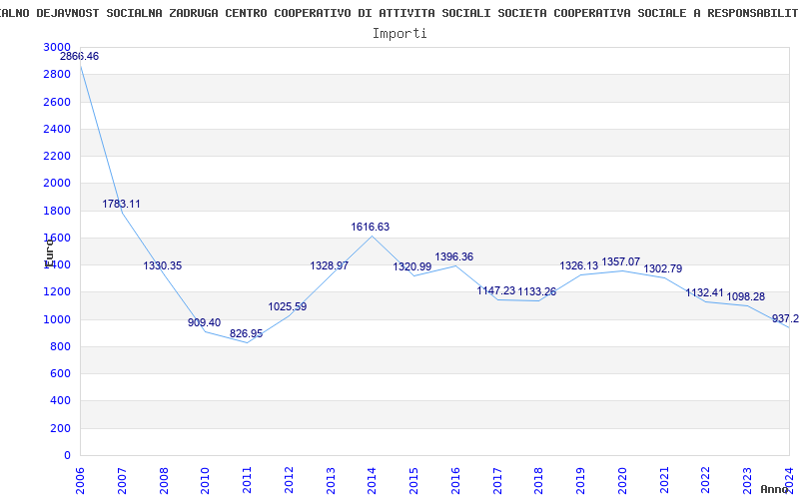
Task: Select the 2800 y-axis tick label
Action: click(57, 74)
